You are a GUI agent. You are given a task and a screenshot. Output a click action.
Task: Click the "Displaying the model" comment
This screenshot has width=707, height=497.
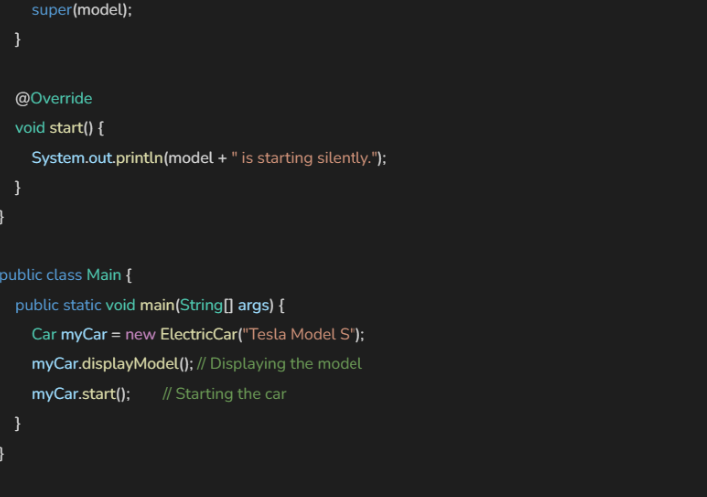[x=280, y=364]
